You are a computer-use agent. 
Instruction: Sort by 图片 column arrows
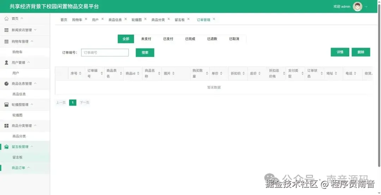[x=173, y=73]
